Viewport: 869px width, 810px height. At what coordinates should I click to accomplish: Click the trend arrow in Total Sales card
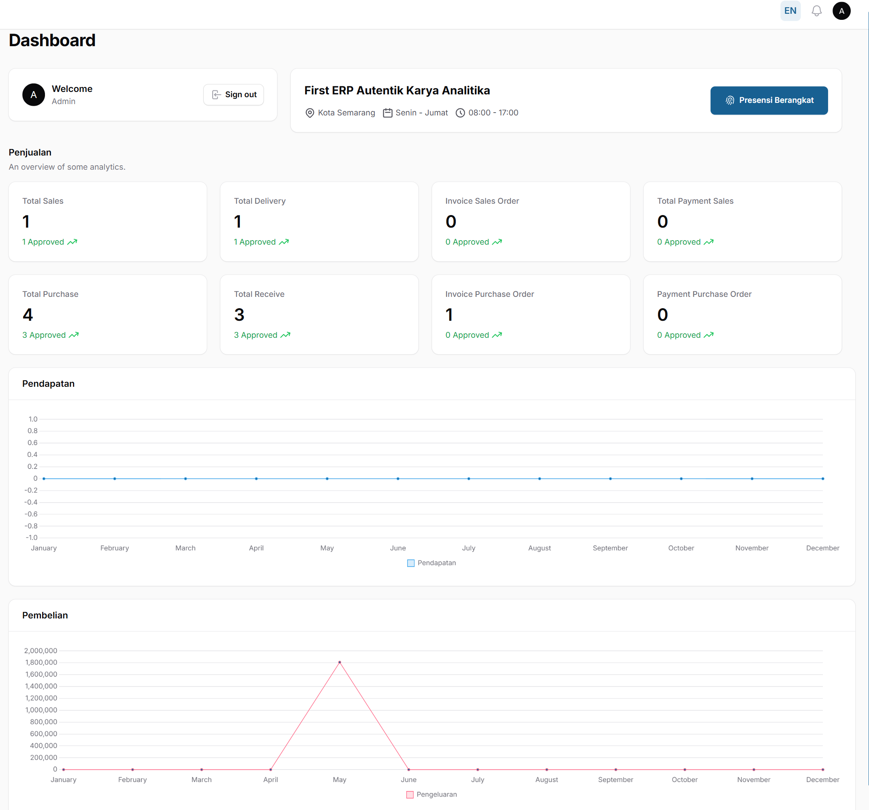pos(72,242)
